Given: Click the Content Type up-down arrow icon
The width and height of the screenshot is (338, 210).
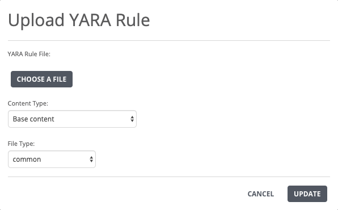Looking at the screenshot, I should coord(132,119).
